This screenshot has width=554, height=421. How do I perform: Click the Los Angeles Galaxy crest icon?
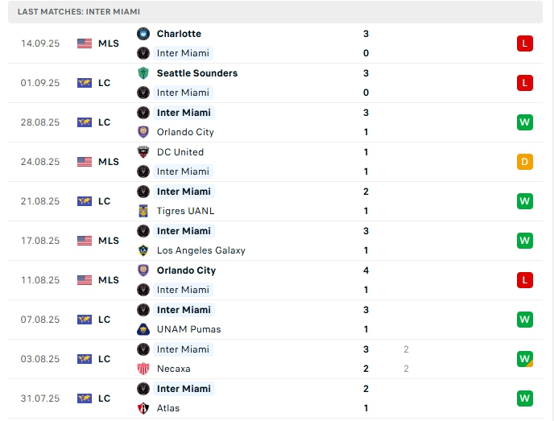pyautogui.click(x=143, y=250)
